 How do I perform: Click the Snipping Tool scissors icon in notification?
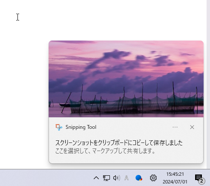coord(59,127)
